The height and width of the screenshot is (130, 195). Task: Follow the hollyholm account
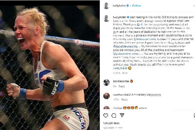pos(136,6)
